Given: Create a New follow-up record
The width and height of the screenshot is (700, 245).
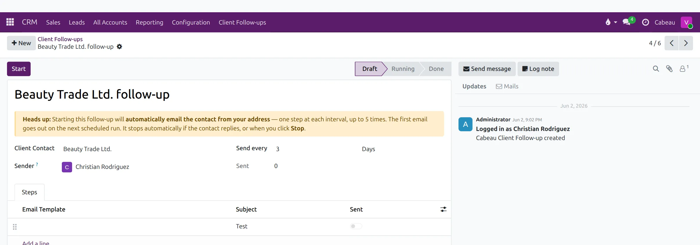Looking at the screenshot, I should [21, 43].
